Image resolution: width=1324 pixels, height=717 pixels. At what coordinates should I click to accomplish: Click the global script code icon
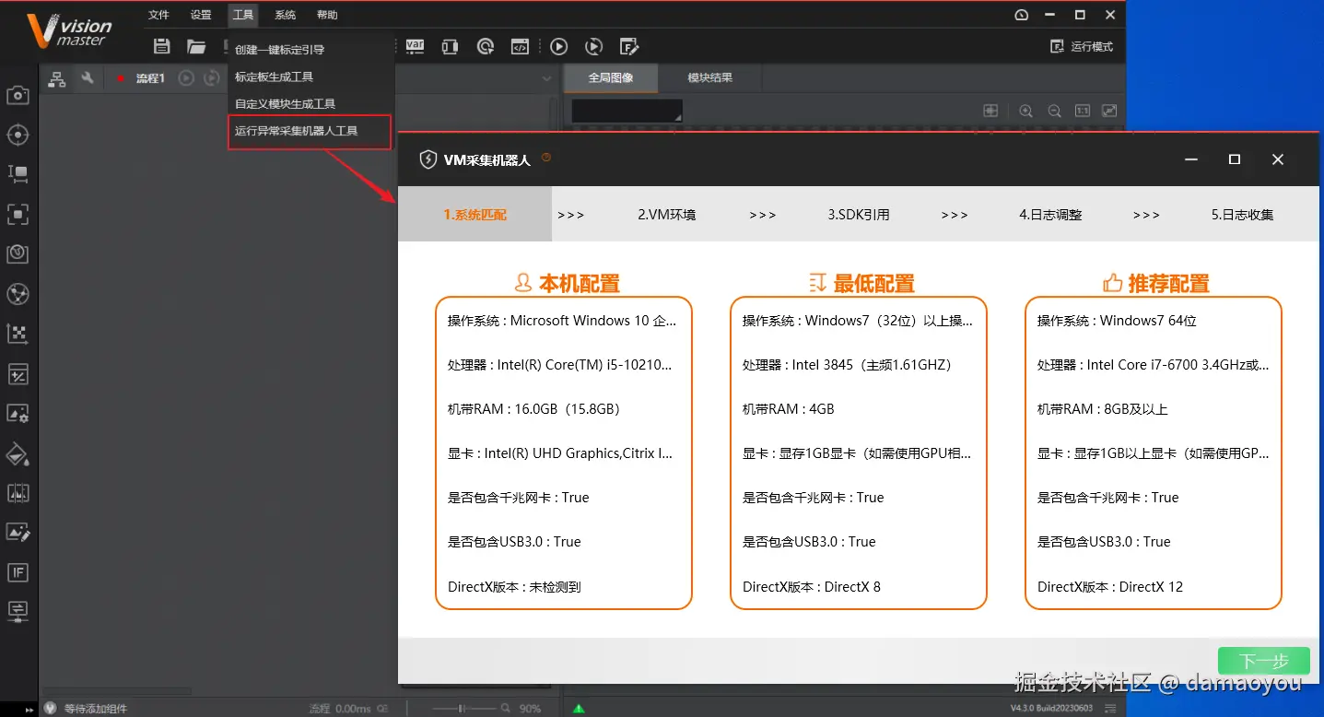click(x=520, y=46)
